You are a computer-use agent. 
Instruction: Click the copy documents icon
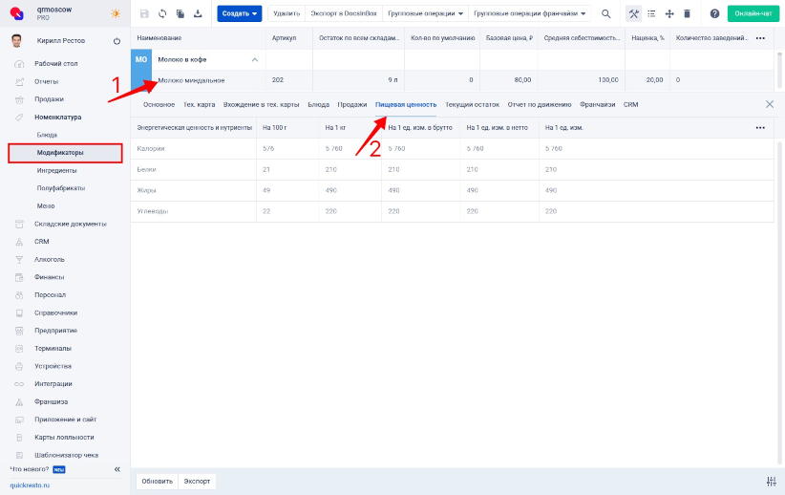180,14
